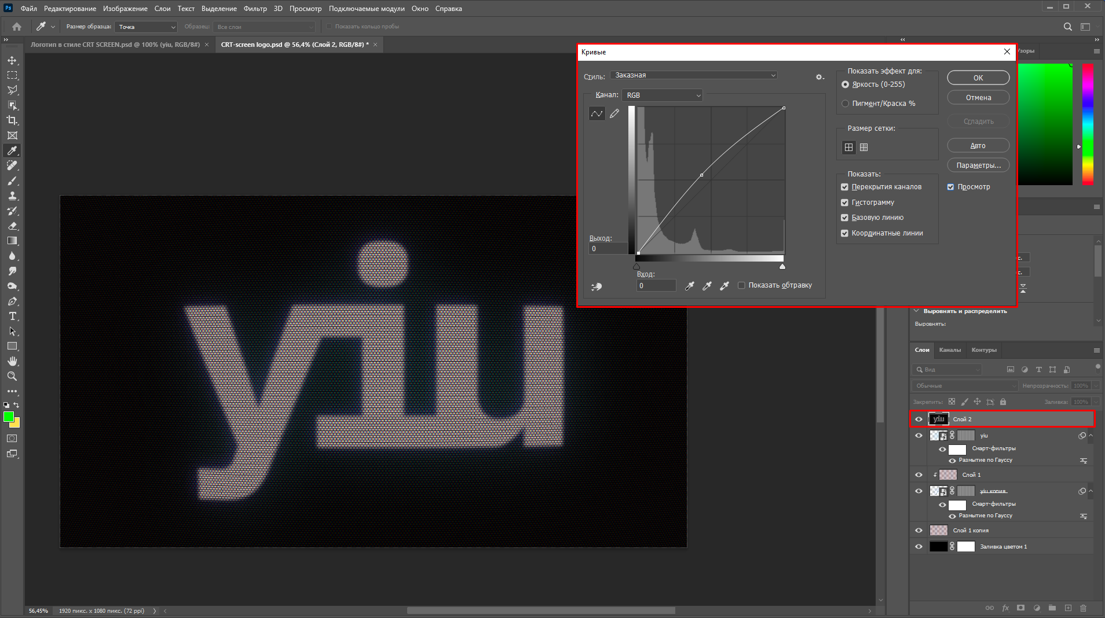Switch to the Каналы tab
Image resolution: width=1105 pixels, height=618 pixels.
[x=949, y=350]
